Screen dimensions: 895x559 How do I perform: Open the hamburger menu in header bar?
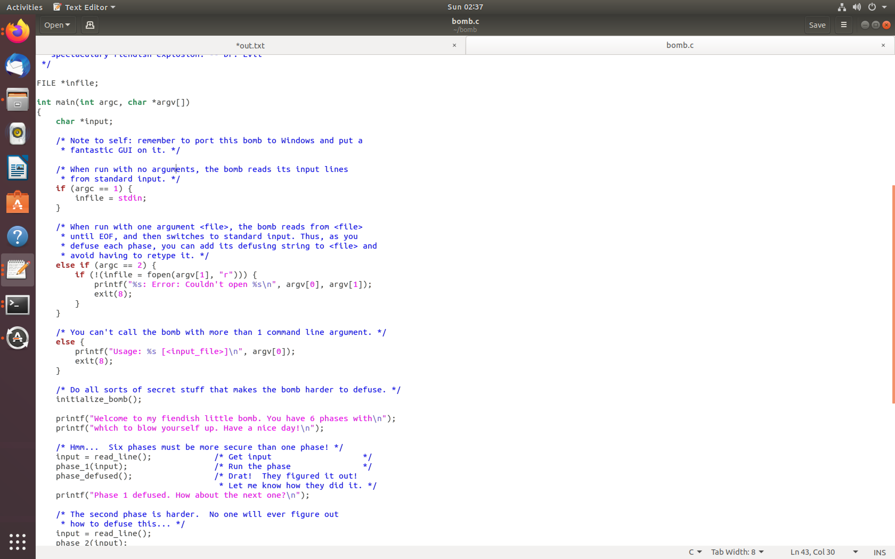pos(844,25)
